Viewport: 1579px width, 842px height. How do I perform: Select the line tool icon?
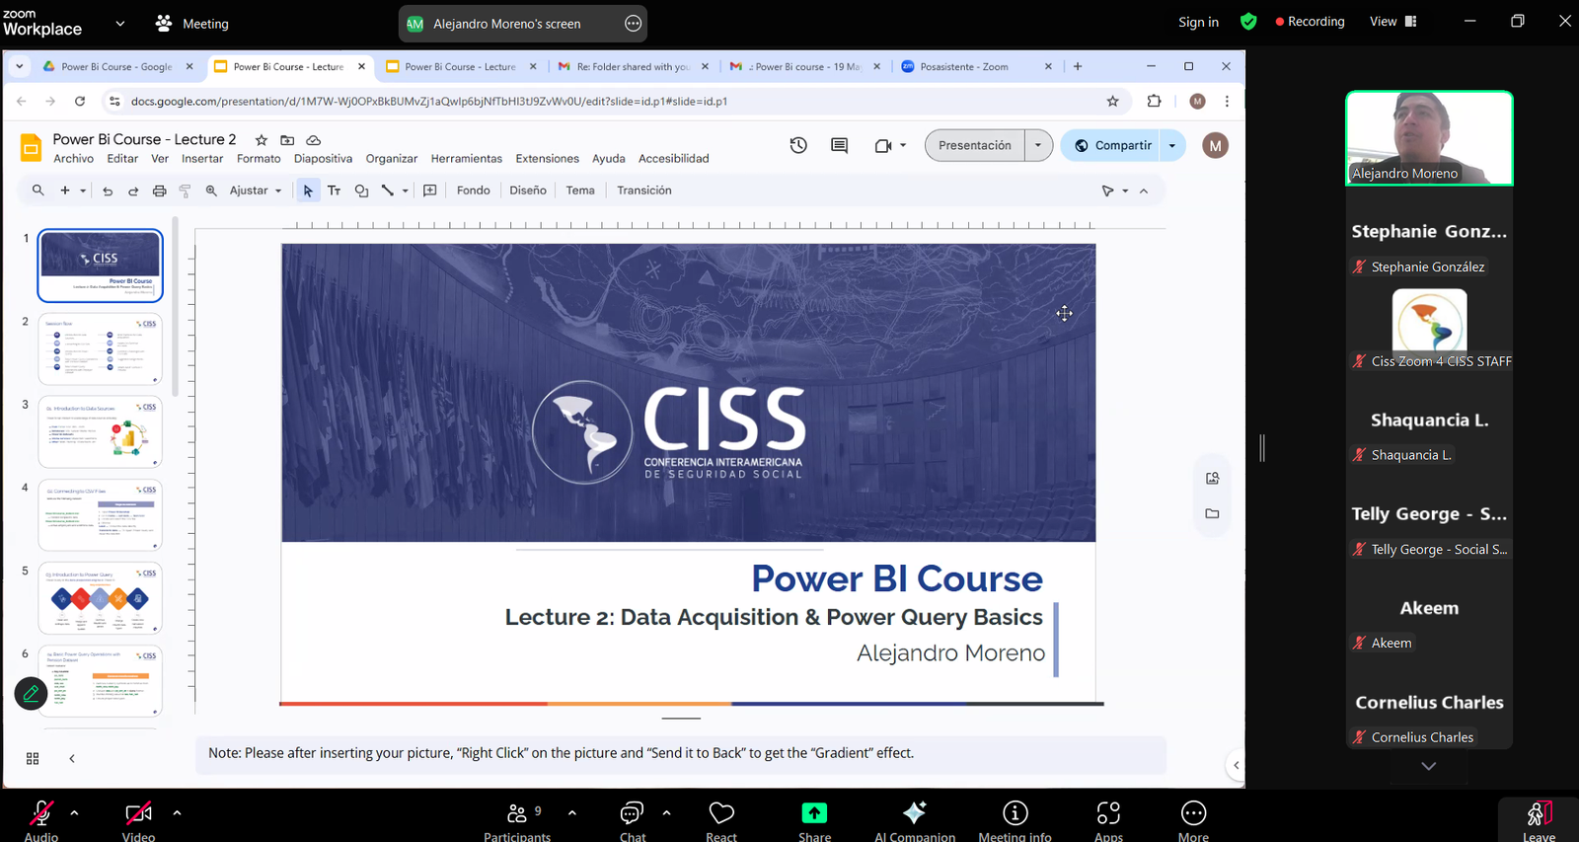(x=388, y=191)
